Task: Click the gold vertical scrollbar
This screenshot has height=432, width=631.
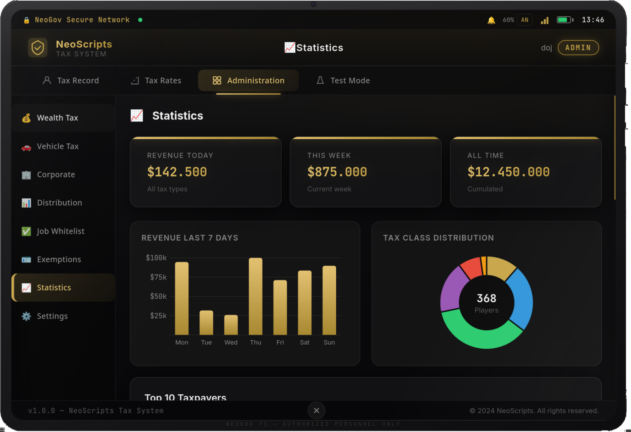Action: point(615,148)
